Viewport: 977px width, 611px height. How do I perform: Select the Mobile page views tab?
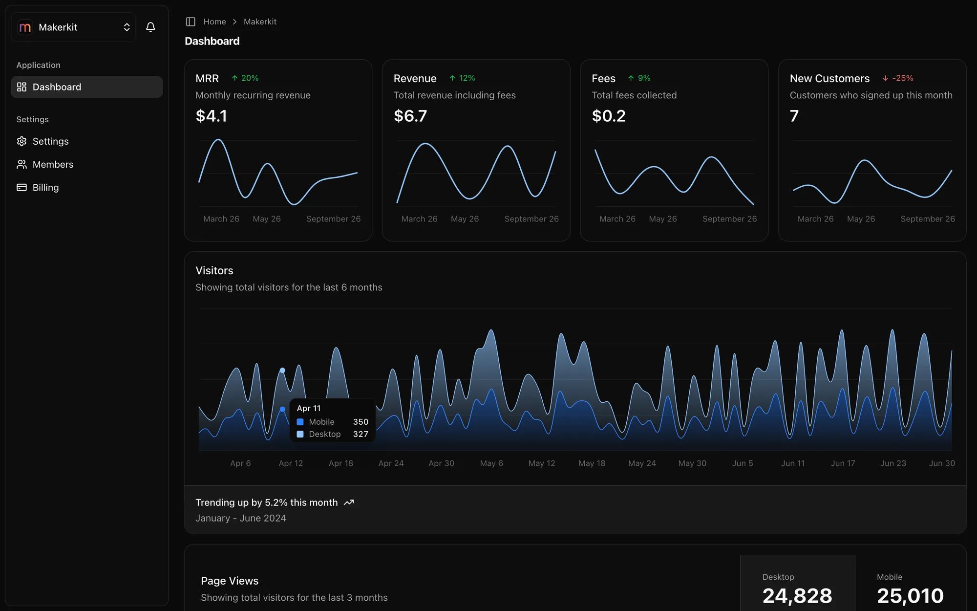coord(911,583)
